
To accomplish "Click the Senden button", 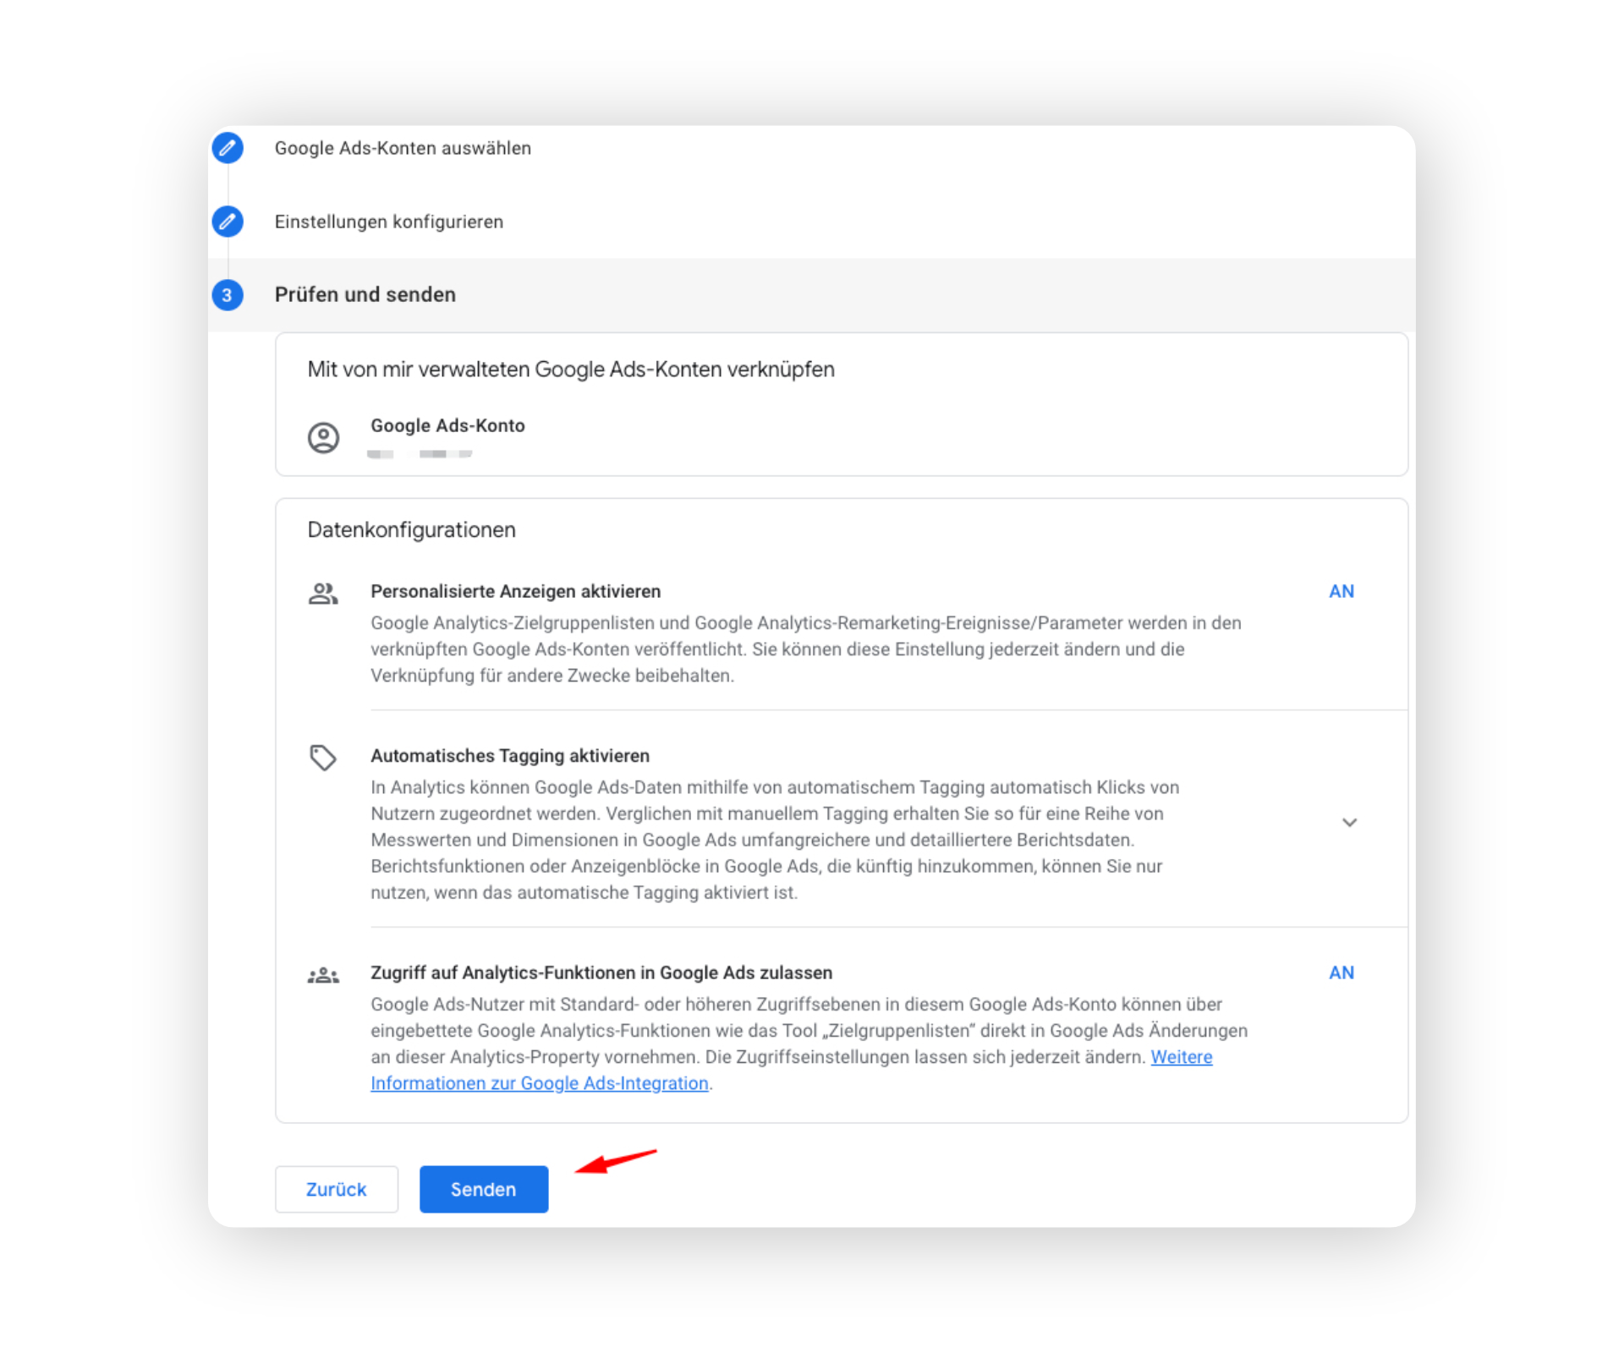I will (x=484, y=1189).
